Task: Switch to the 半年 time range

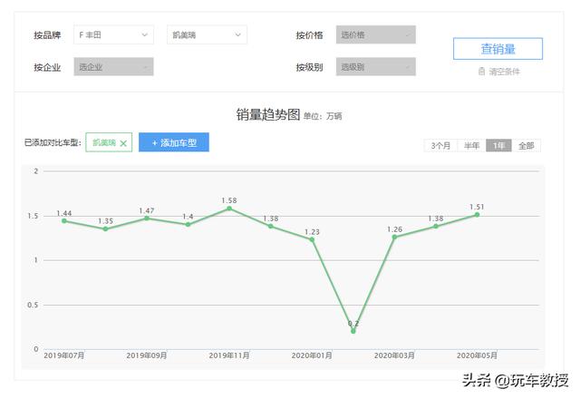Action: [x=471, y=145]
